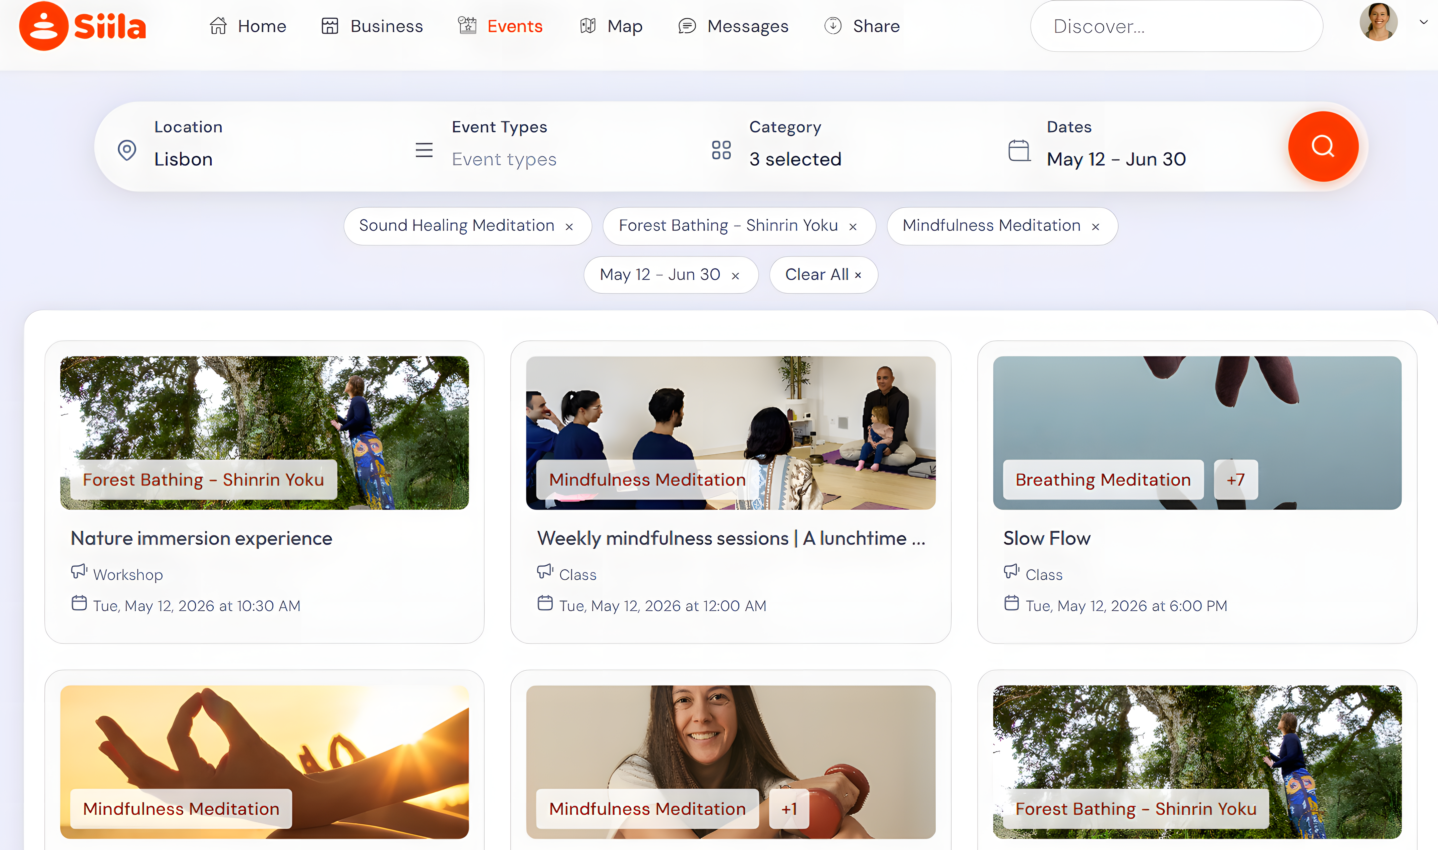Image resolution: width=1438 pixels, height=850 pixels.
Task: Click the category grid icon
Action: click(x=721, y=151)
